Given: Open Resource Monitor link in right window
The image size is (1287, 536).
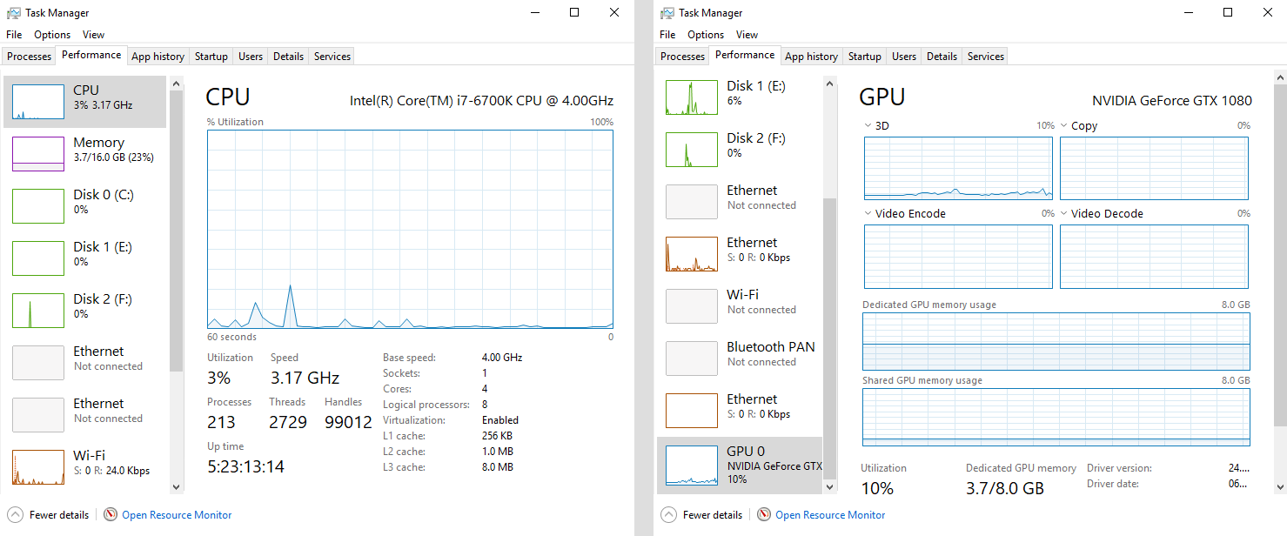Looking at the screenshot, I should coord(830,515).
